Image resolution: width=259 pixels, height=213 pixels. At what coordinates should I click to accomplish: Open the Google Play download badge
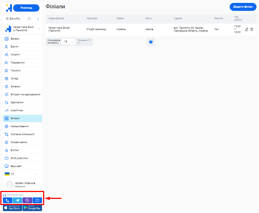pyautogui.click(x=32, y=208)
